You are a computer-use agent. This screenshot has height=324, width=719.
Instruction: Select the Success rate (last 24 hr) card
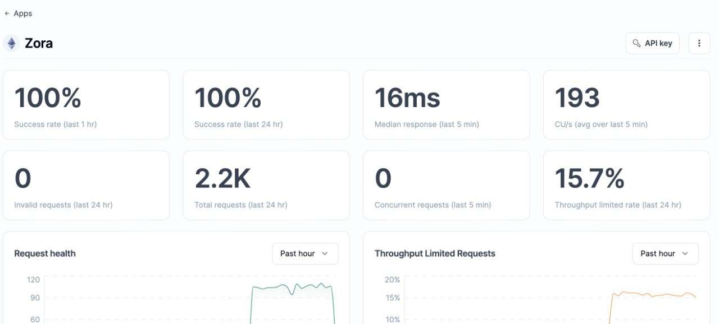tap(266, 105)
